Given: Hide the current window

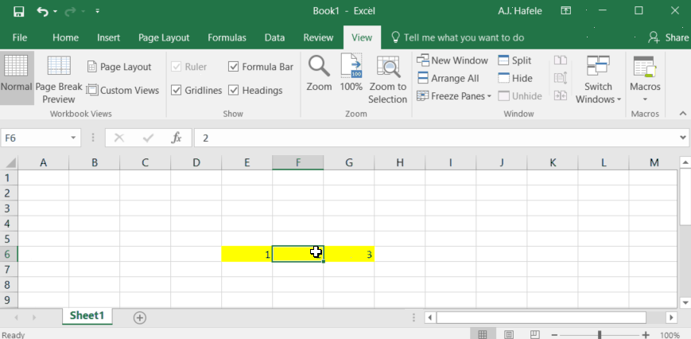Looking at the screenshot, I should coord(515,79).
